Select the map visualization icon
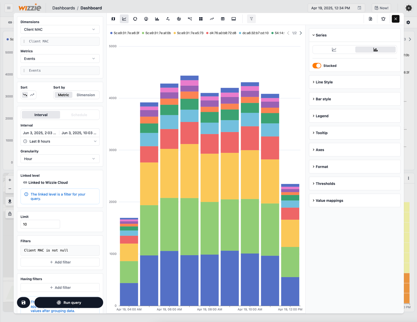Screen dimensions: 417x322 (113, 19)
